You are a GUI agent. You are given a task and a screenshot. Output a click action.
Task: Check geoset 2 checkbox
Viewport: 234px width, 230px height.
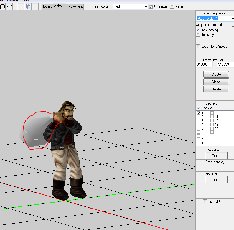coord(199,117)
